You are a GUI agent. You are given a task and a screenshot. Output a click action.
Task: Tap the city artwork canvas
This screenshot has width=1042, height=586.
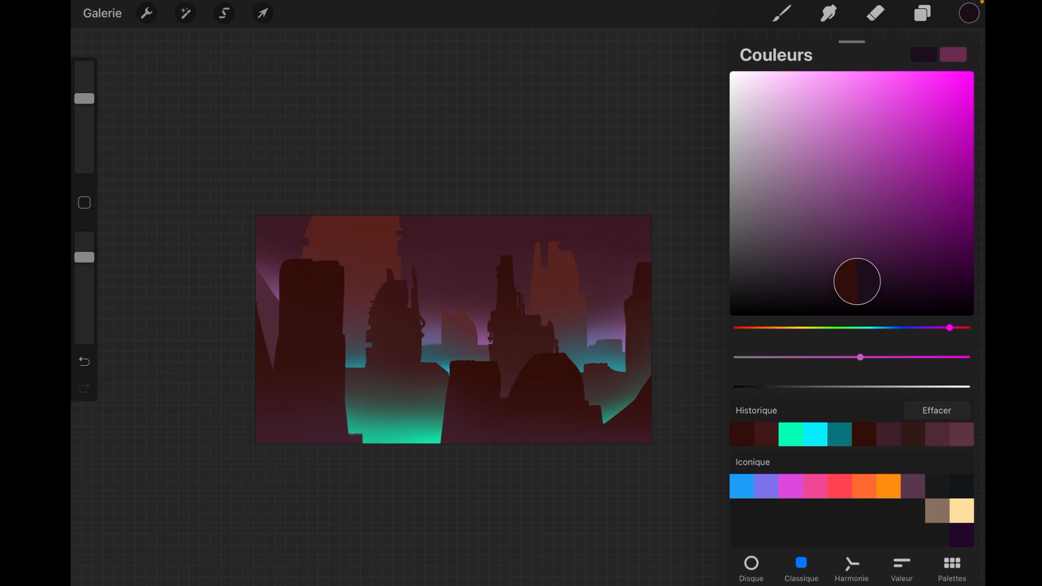pos(453,329)
